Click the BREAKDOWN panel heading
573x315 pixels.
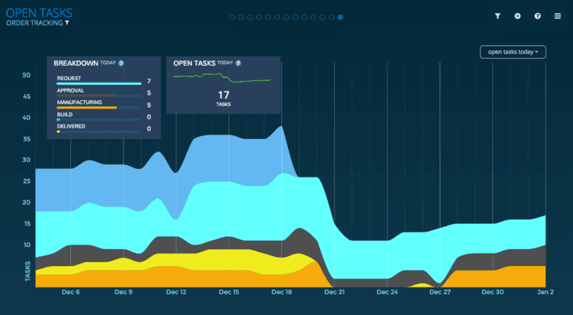click(x=76, y=63)
